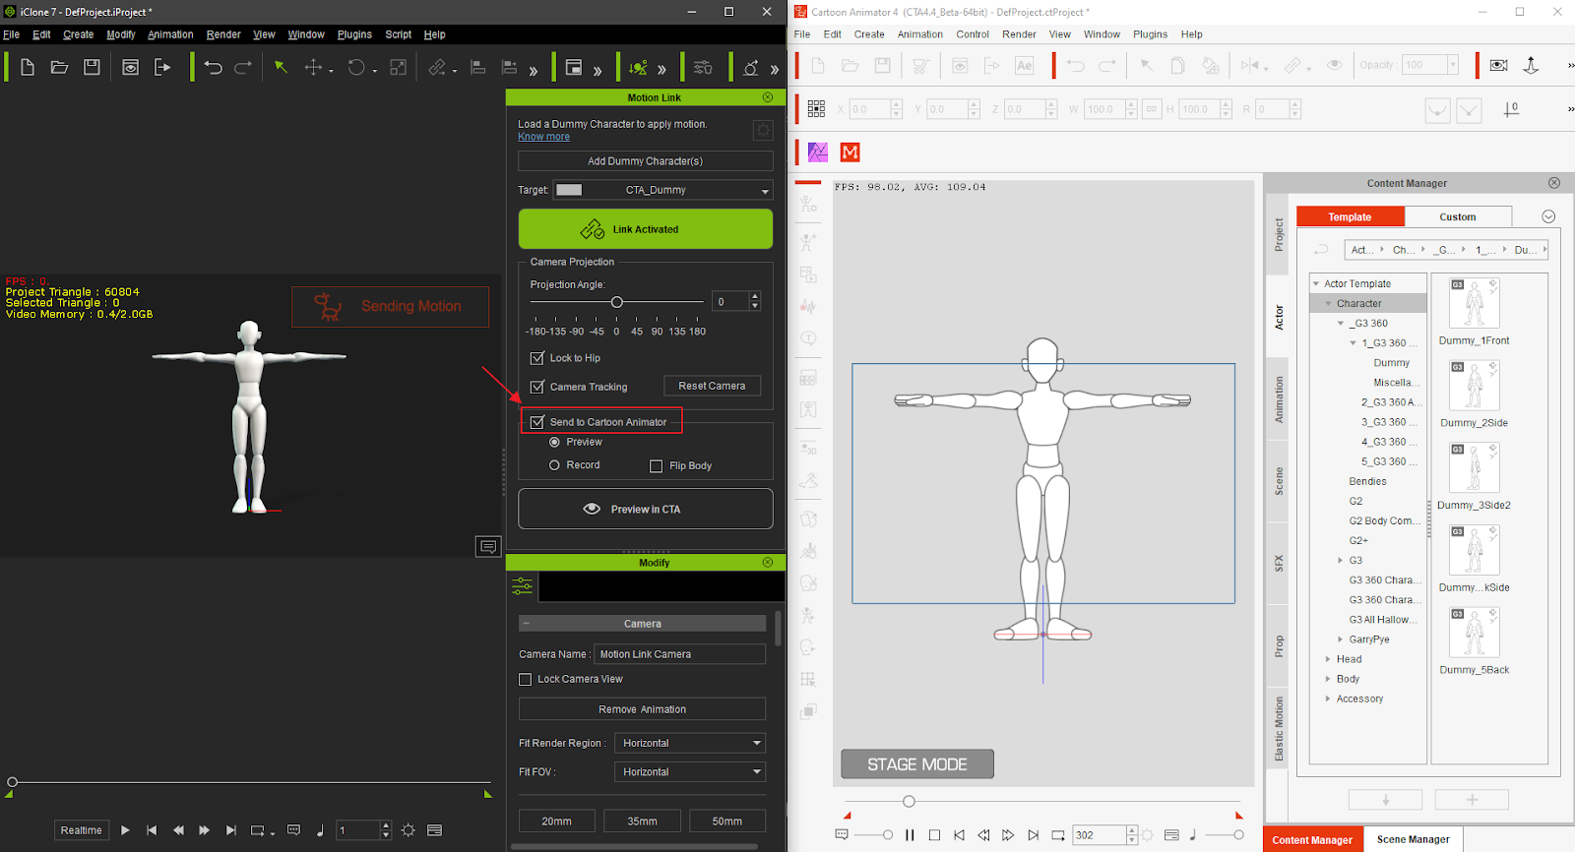Open iClone Plugins menu
This screenshot has height=852, width=1575.
[x=354, y=34]
